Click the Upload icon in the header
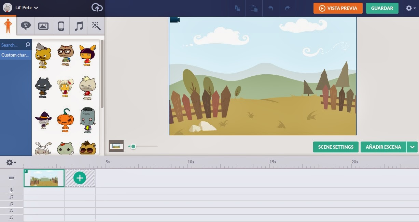Image resolution: width=419 pixels, height=222 pixels. click(97, 7)
